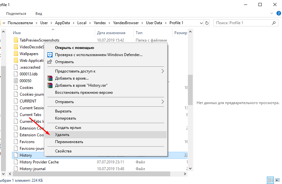Choose Копировать in the context menu
Image resolution: width=282 pixels, height=184 pixels.
[x=106, y=118]
